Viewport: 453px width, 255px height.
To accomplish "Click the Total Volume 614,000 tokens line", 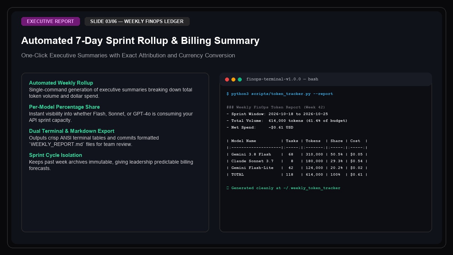I will coord(287,121).
